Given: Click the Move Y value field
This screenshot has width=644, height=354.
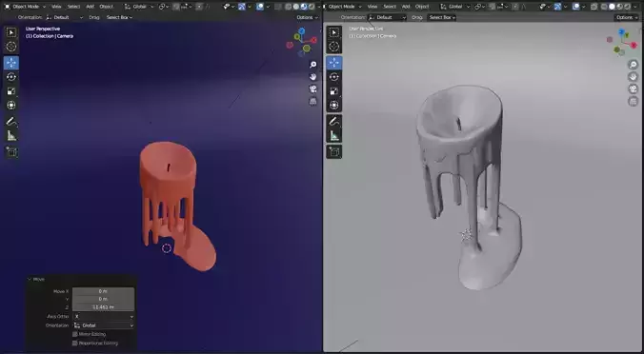Looking at the screenshot, I should 103,299.
